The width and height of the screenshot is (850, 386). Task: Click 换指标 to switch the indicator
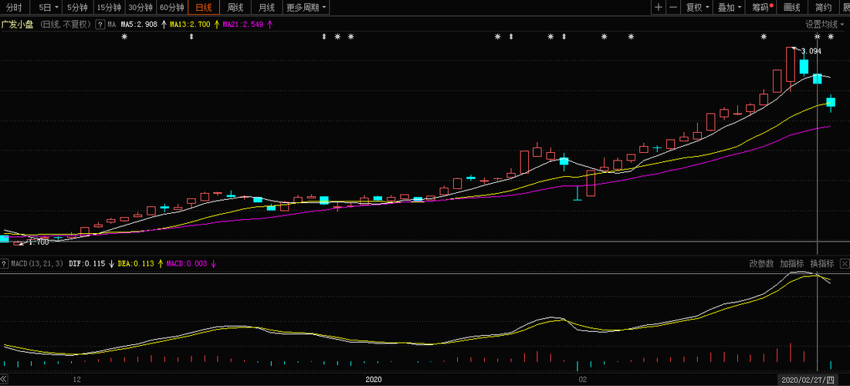(821, 263)
